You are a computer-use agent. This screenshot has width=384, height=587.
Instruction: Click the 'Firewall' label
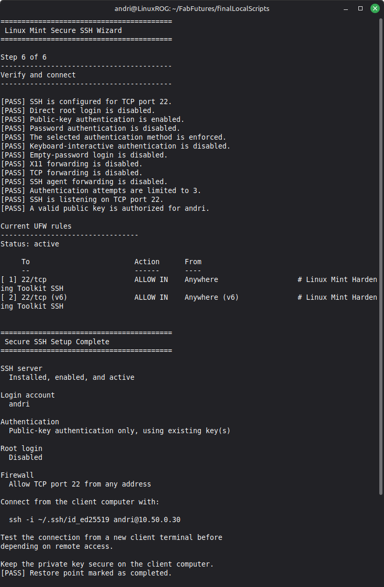click(x=17, y=475)
